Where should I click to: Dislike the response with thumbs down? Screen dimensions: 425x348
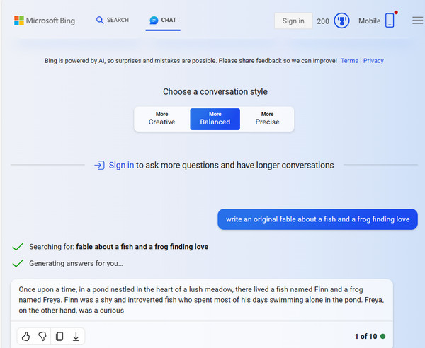(x=42, y=337)
